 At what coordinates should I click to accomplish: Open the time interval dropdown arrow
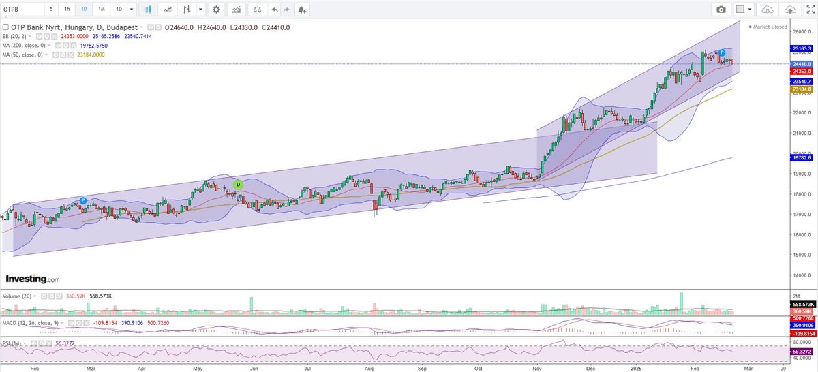(x=132, y=10)
